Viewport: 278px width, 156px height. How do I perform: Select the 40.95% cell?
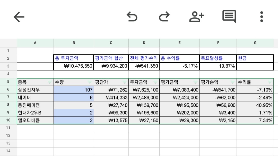click(x=255, y=105)
